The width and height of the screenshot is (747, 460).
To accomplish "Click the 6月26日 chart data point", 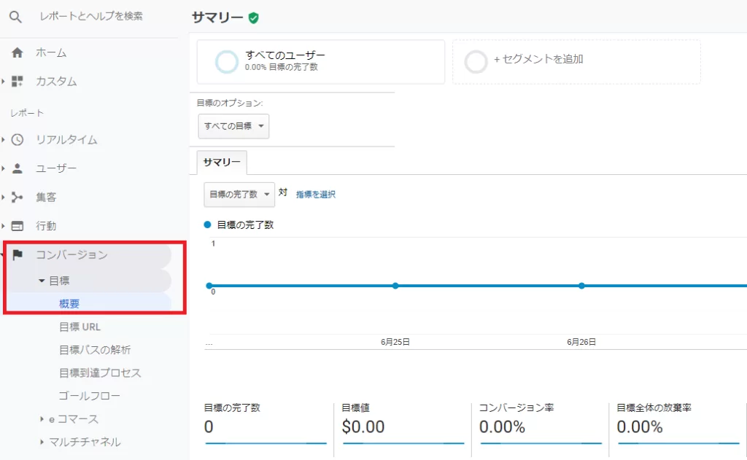I will coord(581,286).
